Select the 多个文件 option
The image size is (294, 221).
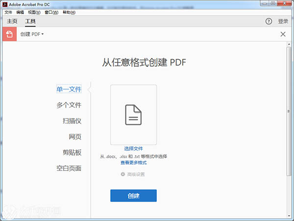point(69,105)
